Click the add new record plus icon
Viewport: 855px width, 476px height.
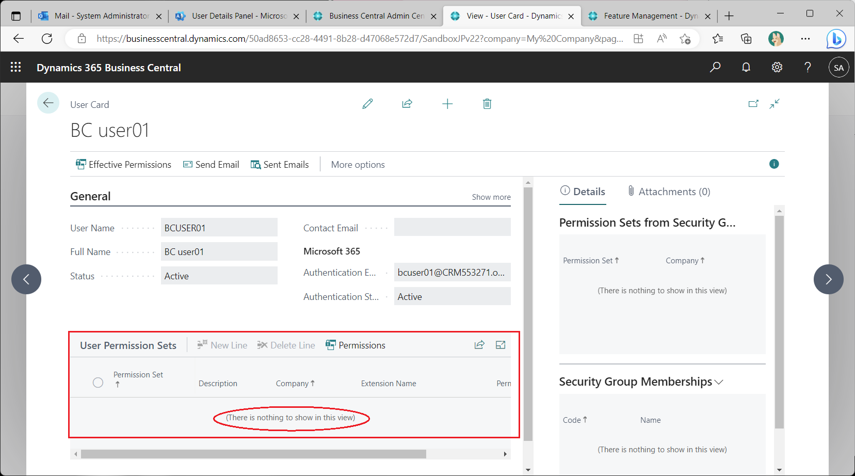447,104
